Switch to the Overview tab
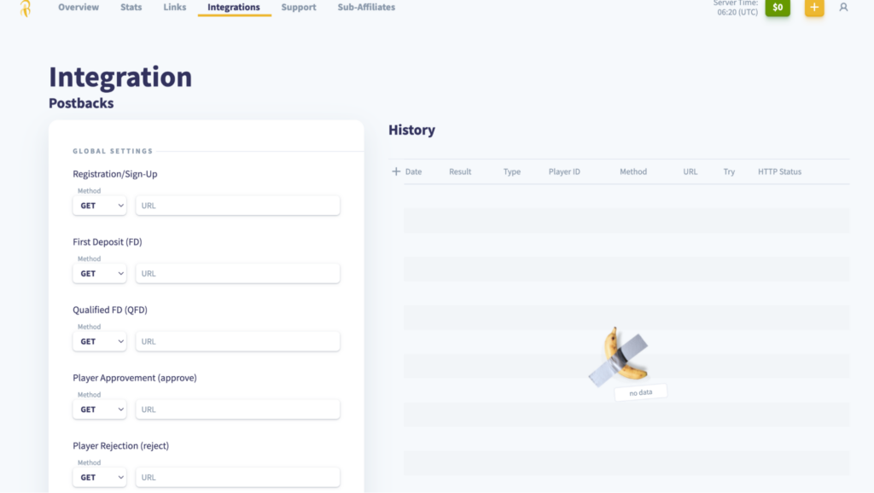 pos(79,7)
